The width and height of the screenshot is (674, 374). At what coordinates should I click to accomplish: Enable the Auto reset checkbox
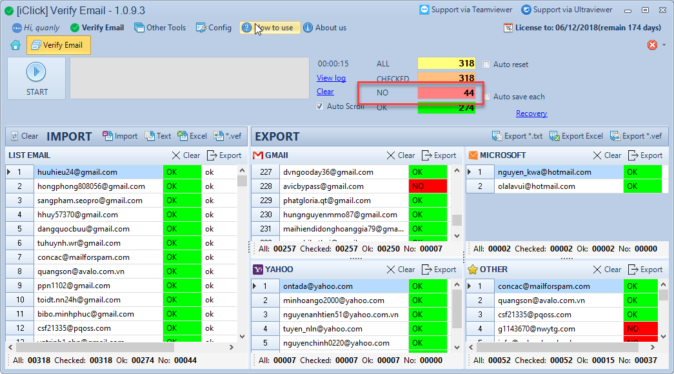(x=486, y=64)
